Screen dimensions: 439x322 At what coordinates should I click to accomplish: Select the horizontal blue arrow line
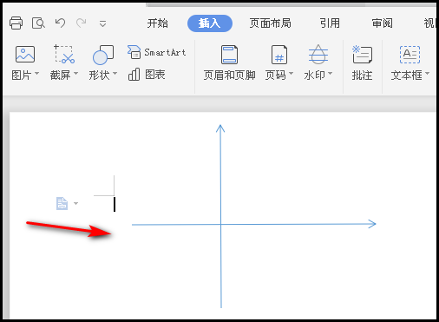pyautogui.click(x=254, y=224)
